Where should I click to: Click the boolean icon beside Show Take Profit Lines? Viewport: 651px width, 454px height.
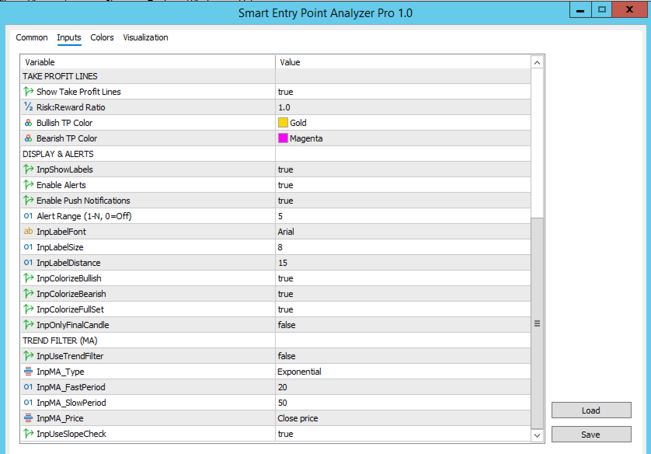tap(28, 92)
